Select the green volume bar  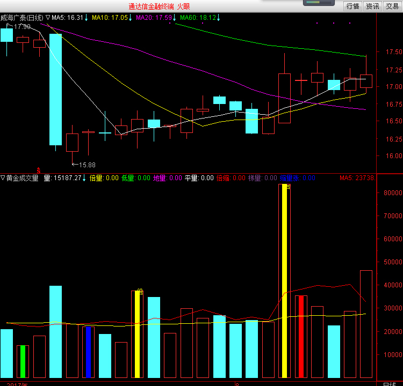23,361
